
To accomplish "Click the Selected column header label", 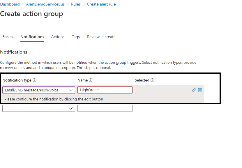I will 142,80.
